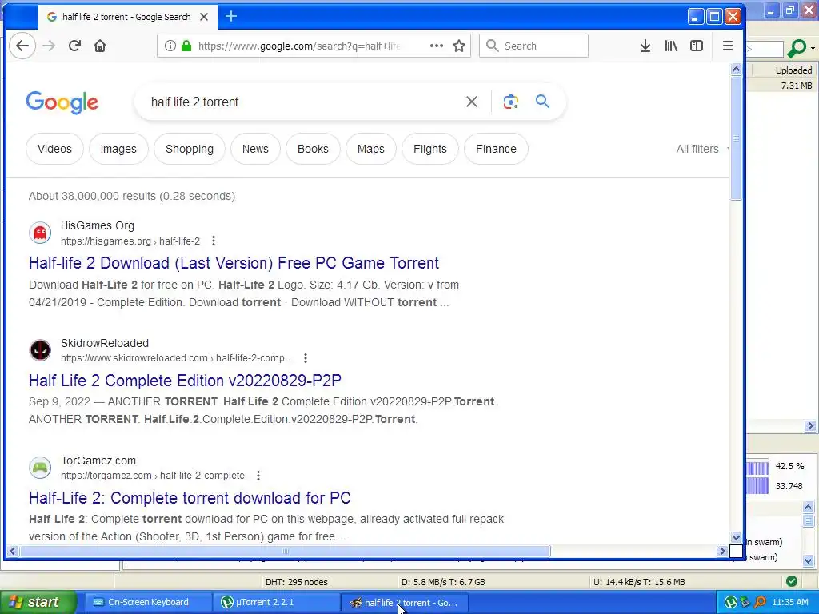Click the half life 2 torrent taskbar button

(406, 603)
